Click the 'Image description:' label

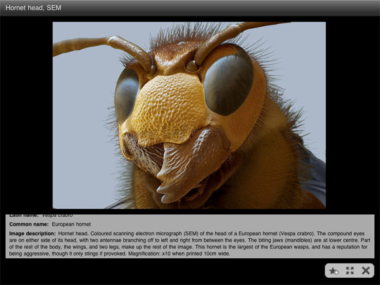click(x=33, y=233)
